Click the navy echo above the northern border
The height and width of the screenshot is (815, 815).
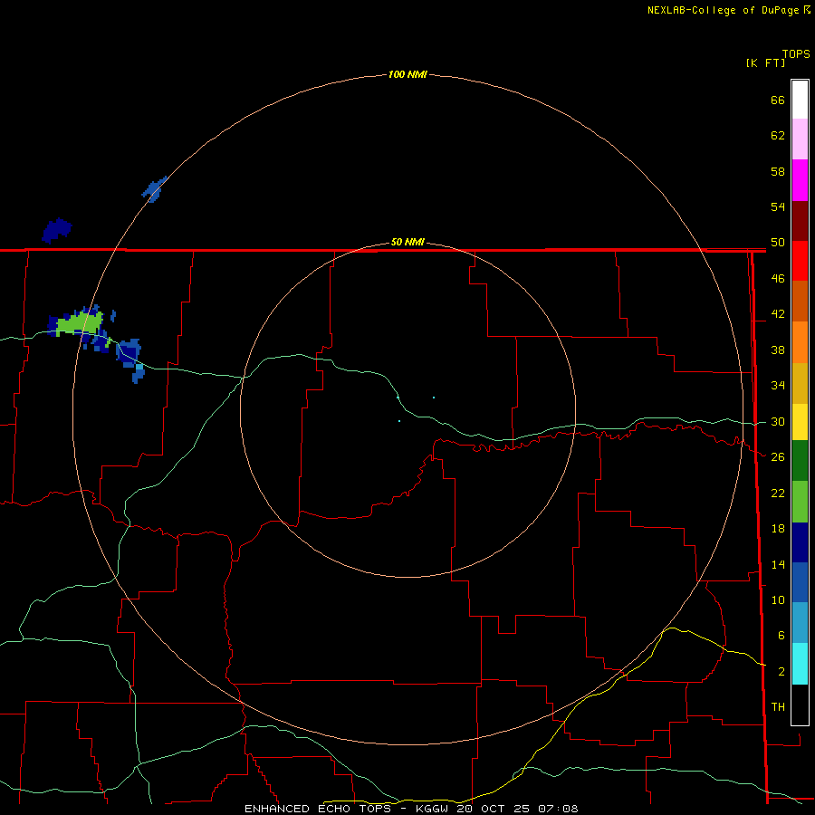click(x=57, y=230)
